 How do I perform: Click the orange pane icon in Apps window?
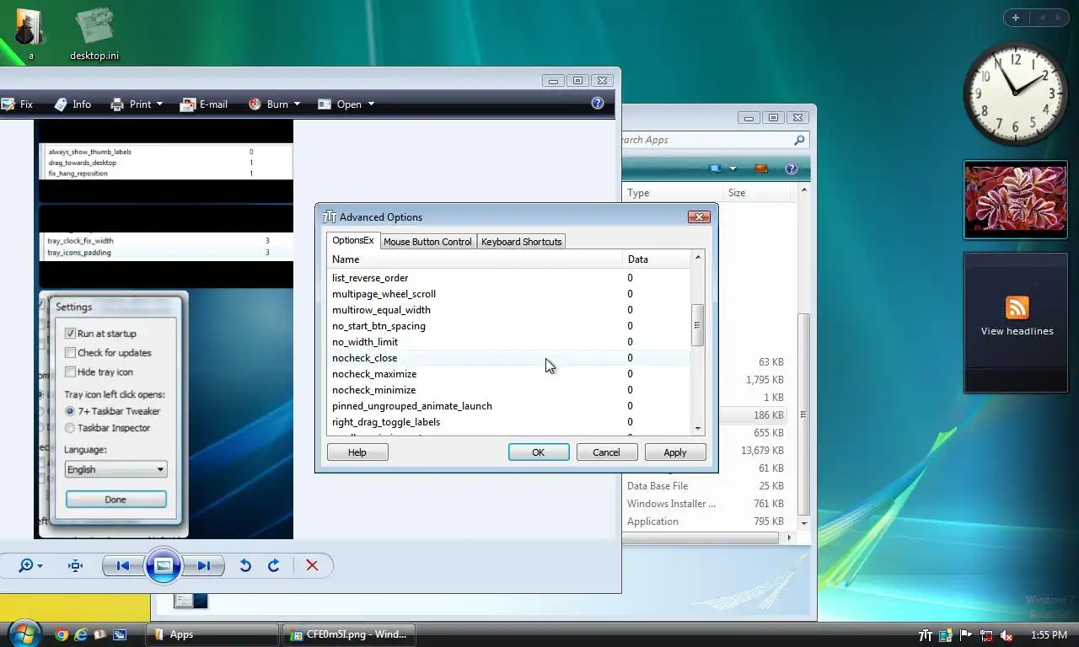pyautogui.click(x=761, y=168)
